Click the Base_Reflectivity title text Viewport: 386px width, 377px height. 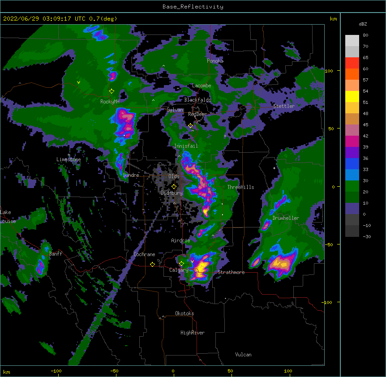193,7
